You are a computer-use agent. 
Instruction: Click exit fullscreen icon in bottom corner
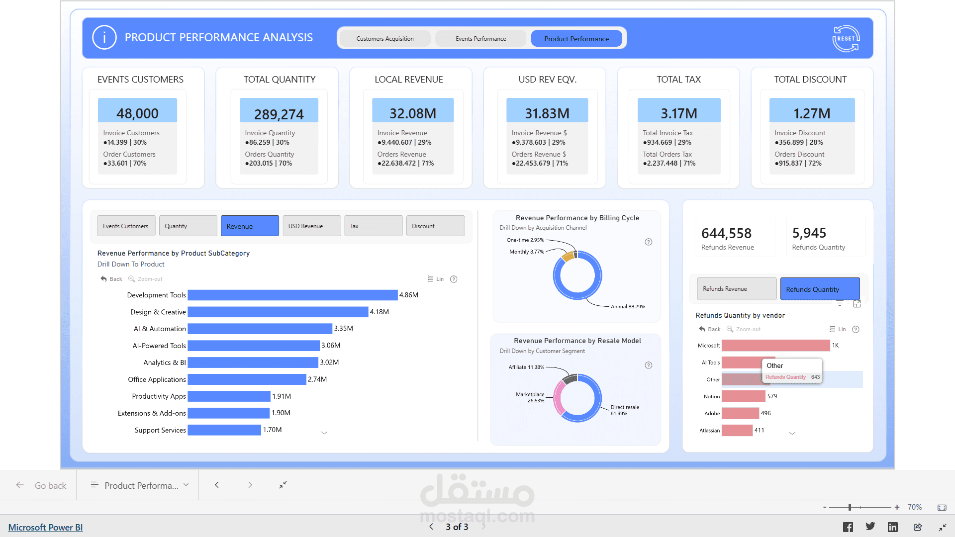coord(943,527)
